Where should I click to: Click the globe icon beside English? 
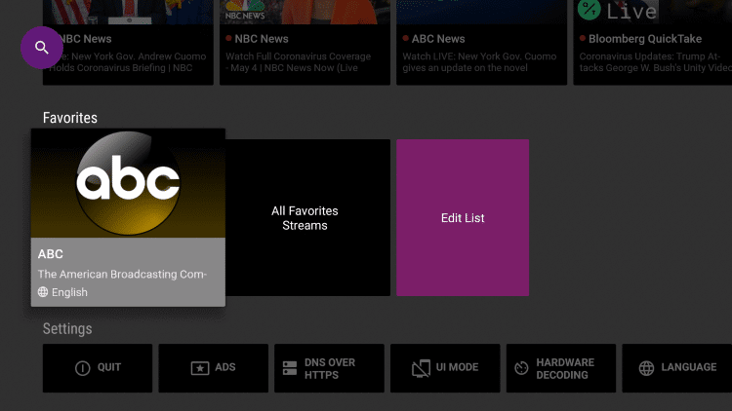[x=43, y=292]
